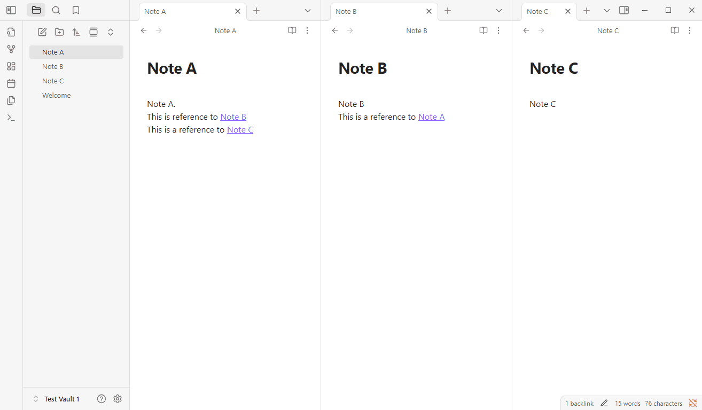The image size is (702, 410).
Task: Open canvas icon in left ribbon
Action: 11,66
